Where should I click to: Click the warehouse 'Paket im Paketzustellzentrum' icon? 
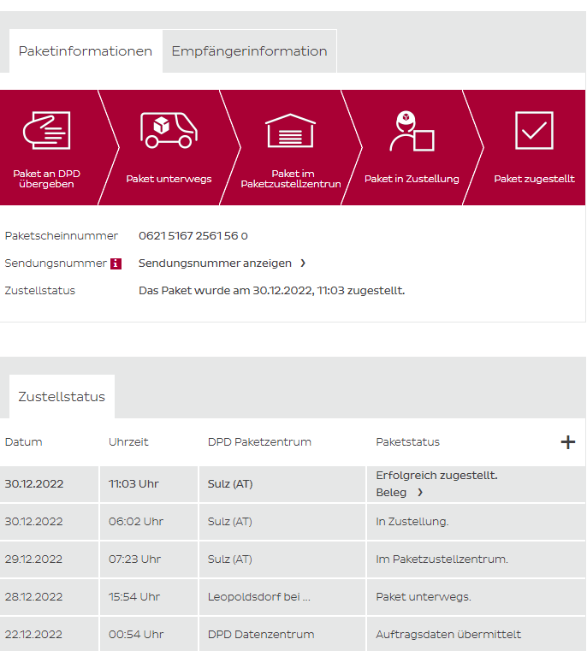coord(291,131)
